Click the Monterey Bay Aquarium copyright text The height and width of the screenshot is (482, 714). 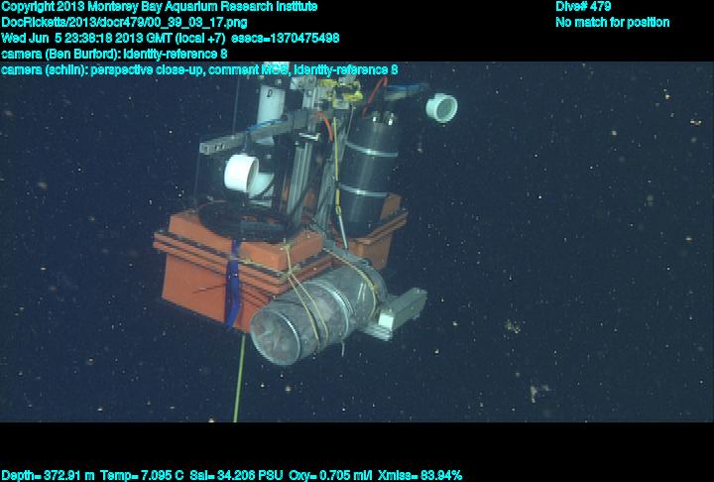click(159, 7)
